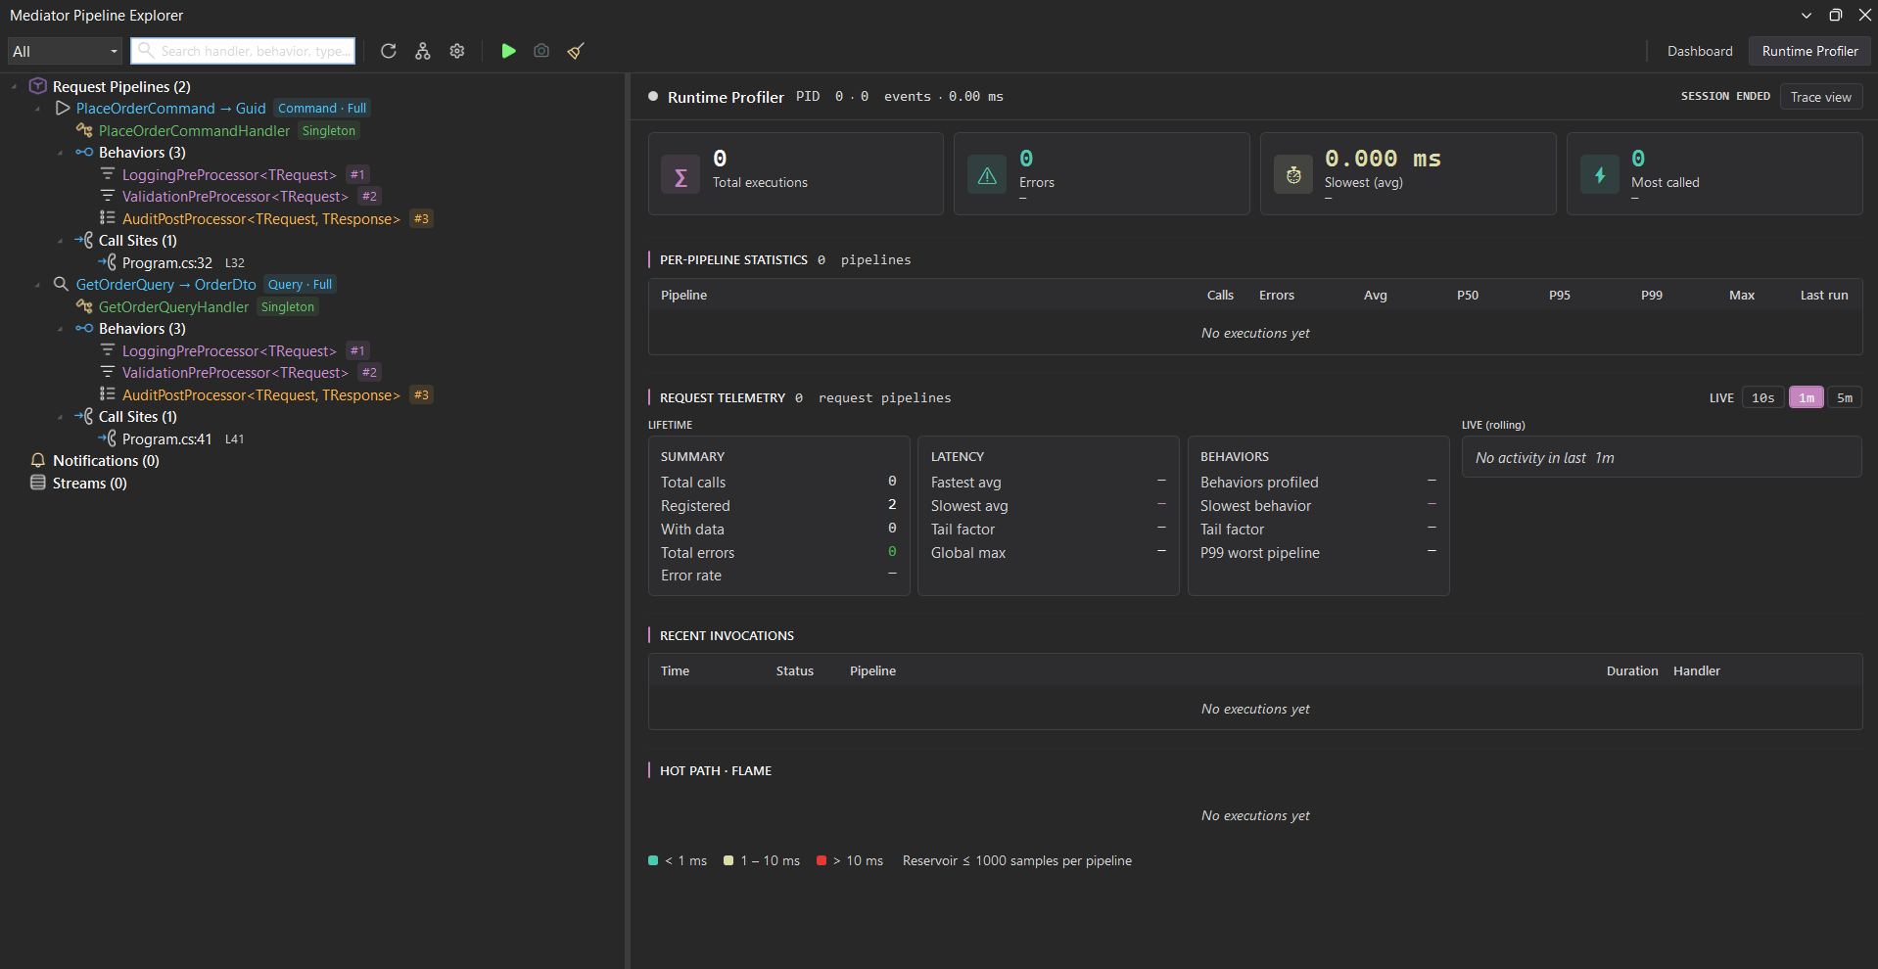Switch to the Runtime Profiler tab
The image size is (1878, 969).
pyautogui.click(x=1809, y=51)
